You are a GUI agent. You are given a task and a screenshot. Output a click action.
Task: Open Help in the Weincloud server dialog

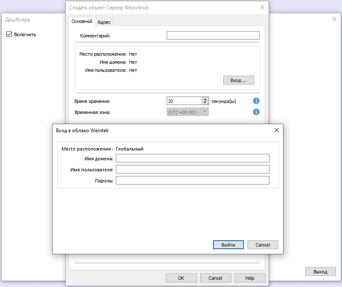click(250, 278)
